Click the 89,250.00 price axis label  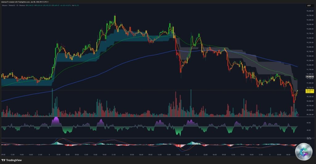310,114
